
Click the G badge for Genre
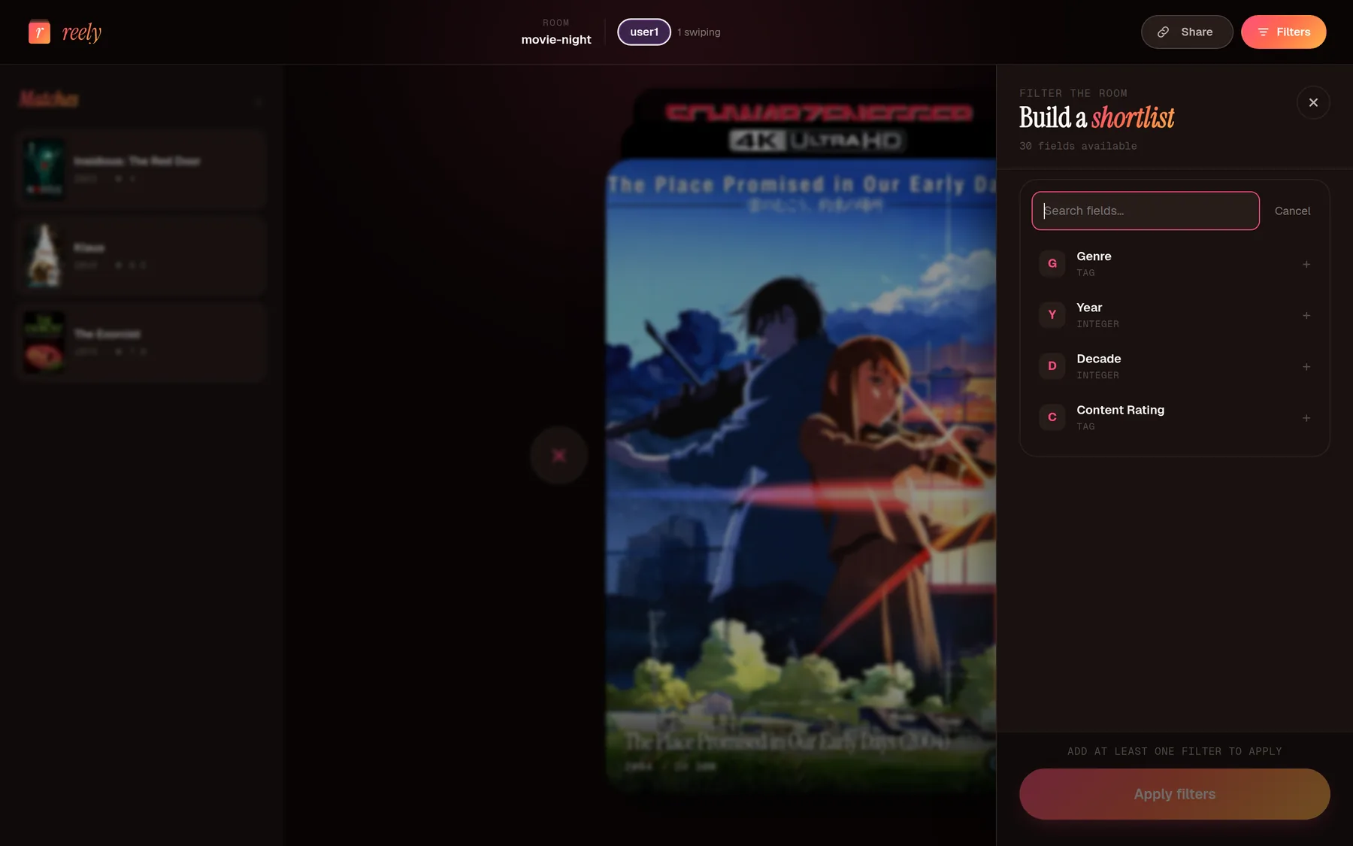pyautogui.click(x=1052, y=263)
